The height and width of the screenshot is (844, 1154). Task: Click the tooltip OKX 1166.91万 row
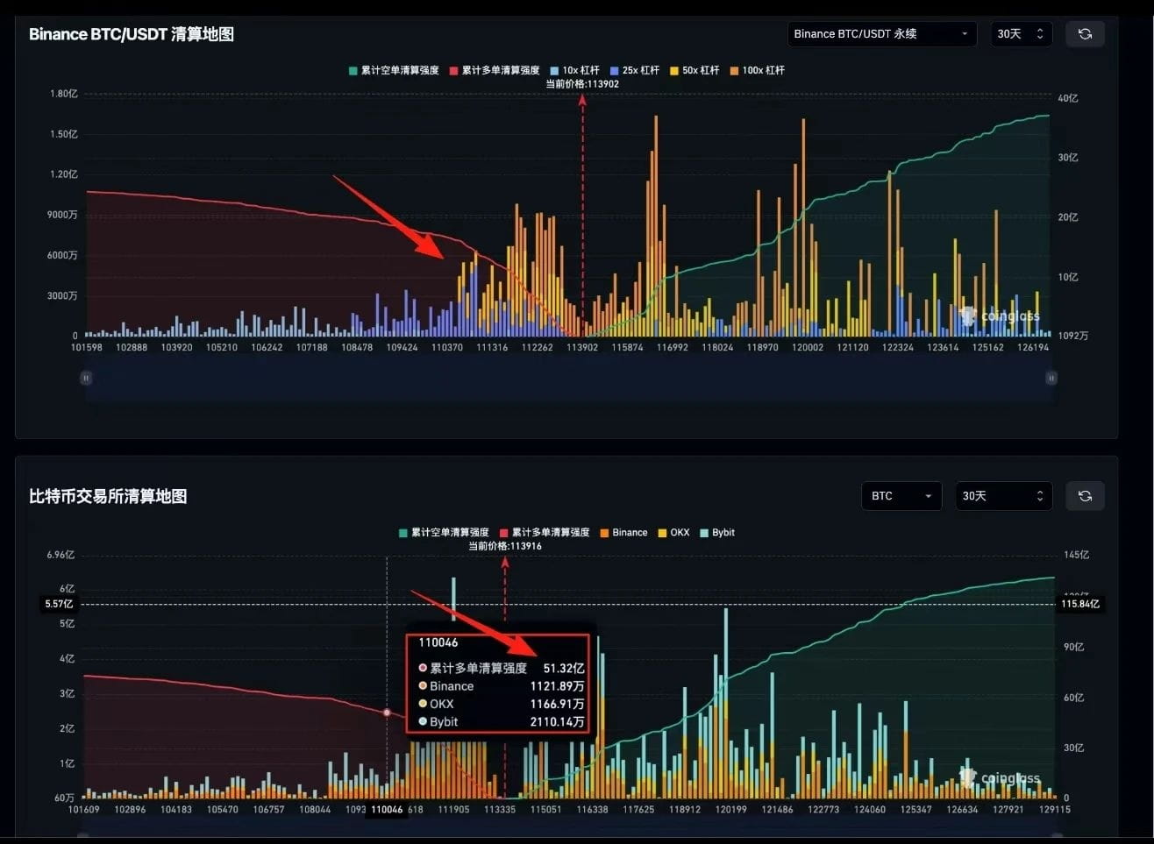point(501,704)
